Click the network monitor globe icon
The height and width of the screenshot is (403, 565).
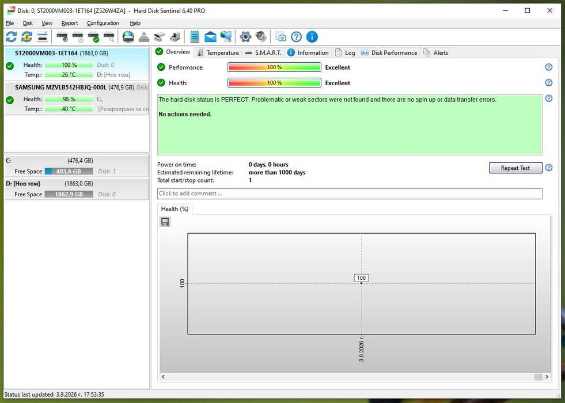click(x=226, y=37)
